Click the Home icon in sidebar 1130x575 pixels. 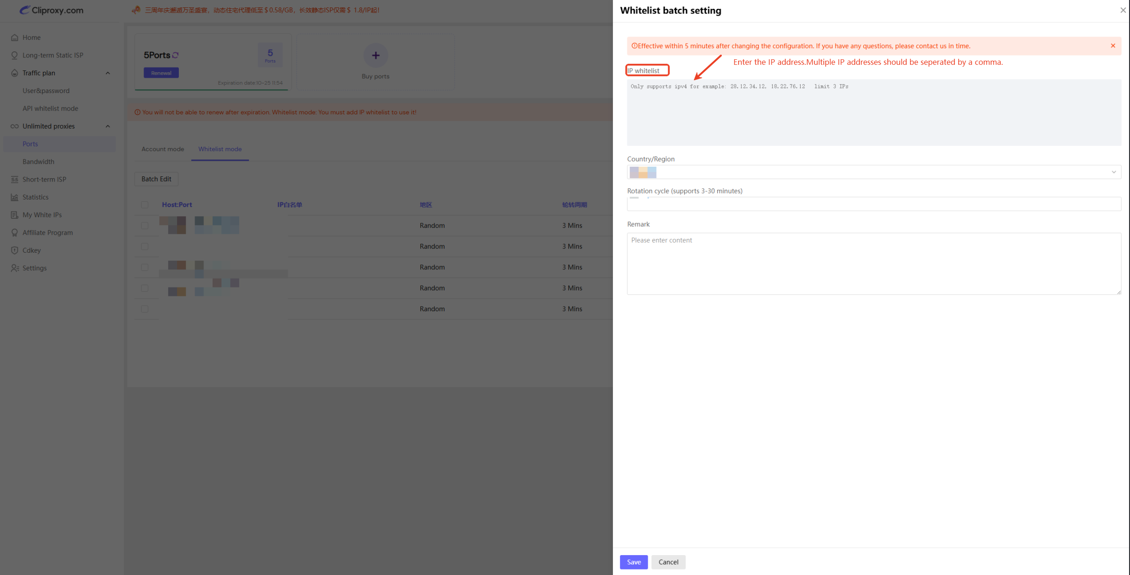[14, 37]
